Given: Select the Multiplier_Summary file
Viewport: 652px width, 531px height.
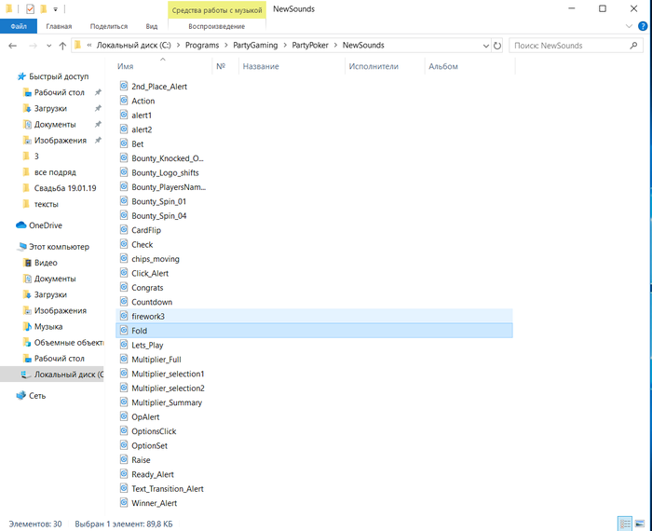Looking at the screenshot, I should pyautogui.click(x=167, y=402).
